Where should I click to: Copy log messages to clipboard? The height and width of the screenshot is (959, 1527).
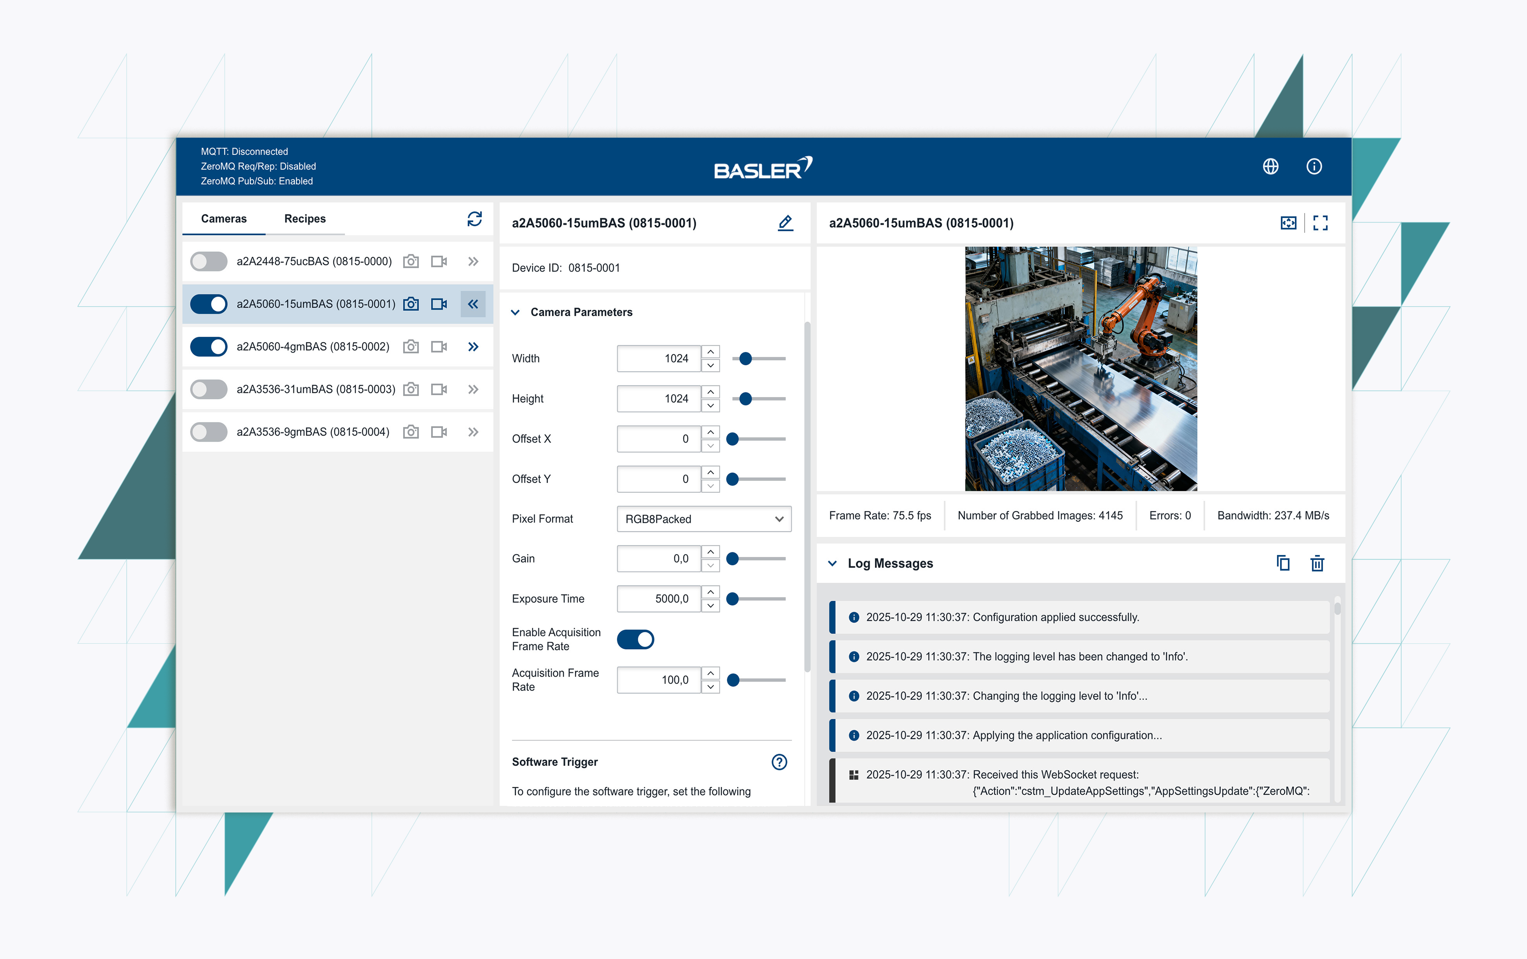[x=1283, y=563]
